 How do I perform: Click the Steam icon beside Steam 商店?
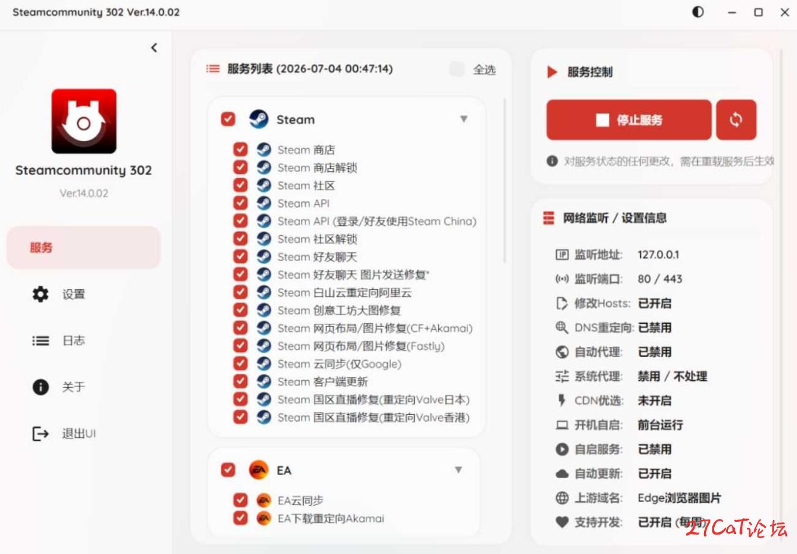pos(264,150)
